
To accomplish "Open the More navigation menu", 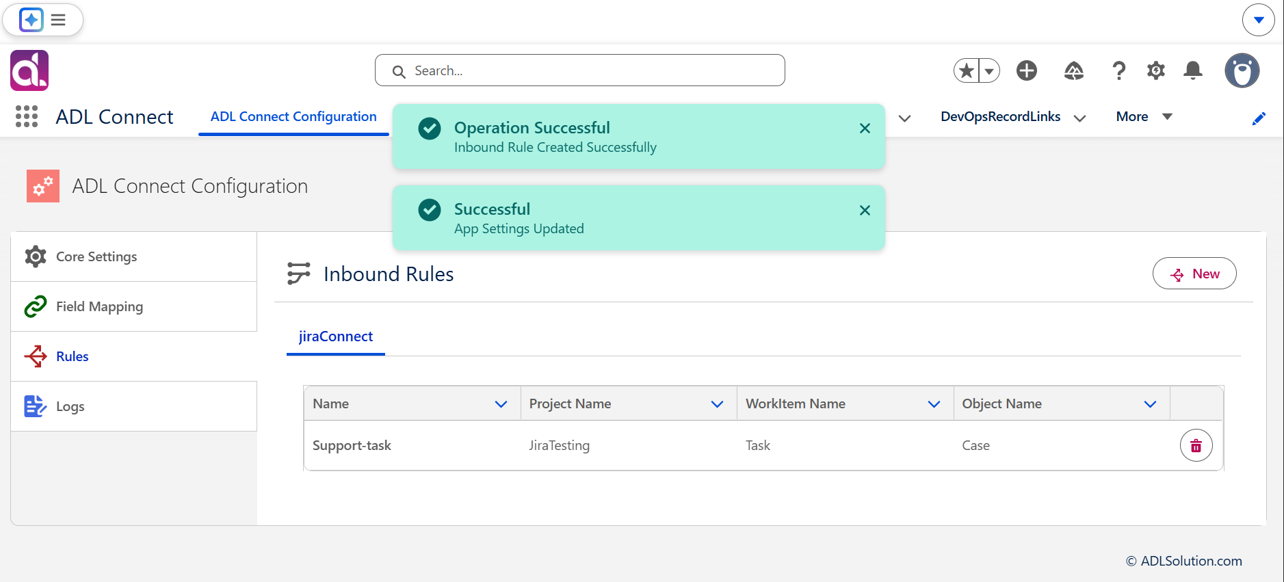I will [1144, 117].
